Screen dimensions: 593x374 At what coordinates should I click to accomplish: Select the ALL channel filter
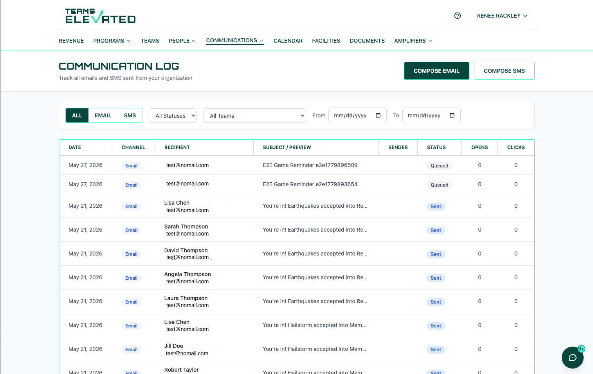click(77, 115)
